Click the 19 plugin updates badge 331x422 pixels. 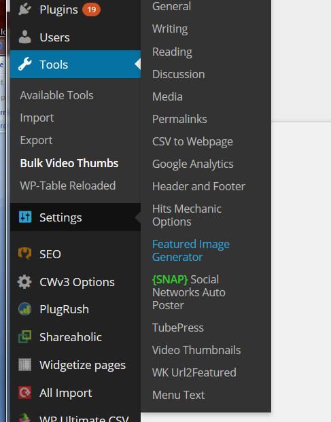pos(92,10)
